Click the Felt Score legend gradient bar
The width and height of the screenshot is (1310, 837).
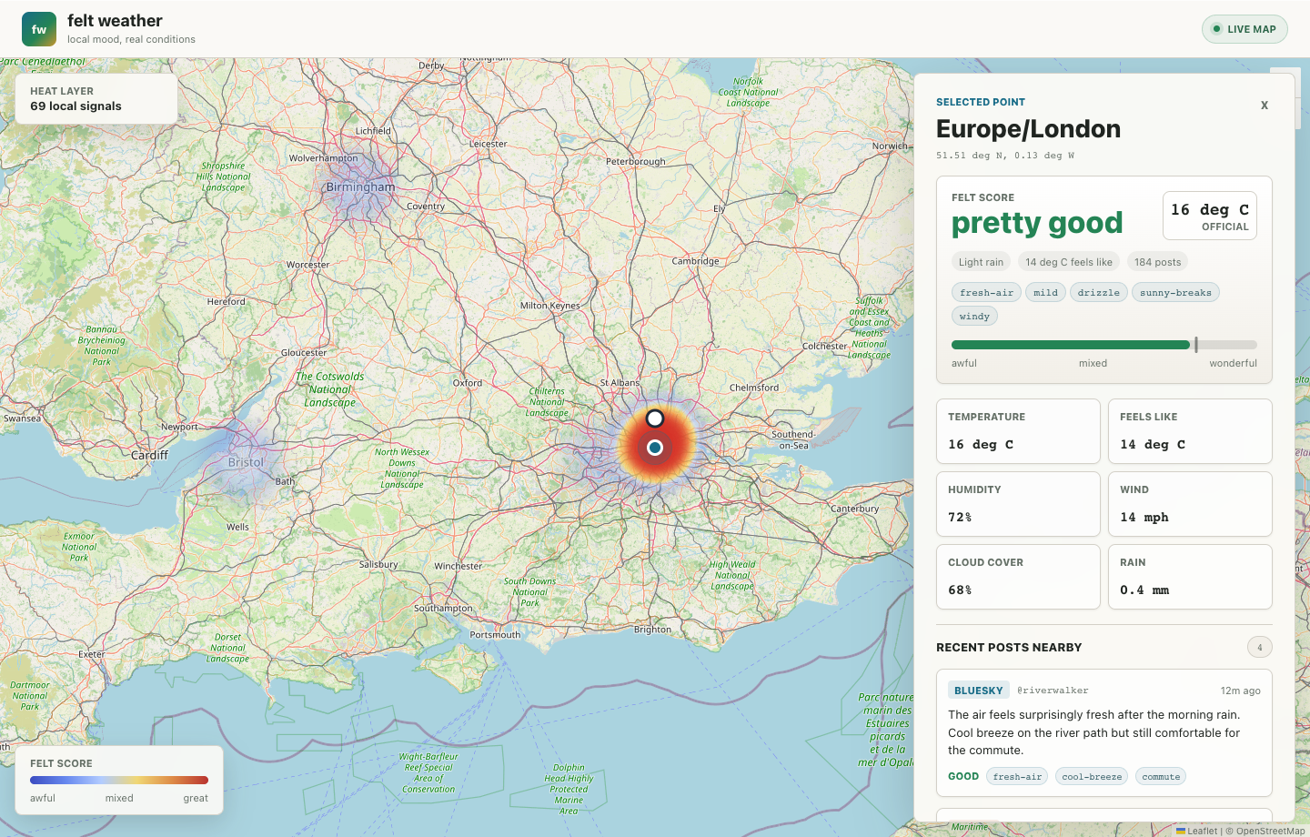click(x=119, y=780)
